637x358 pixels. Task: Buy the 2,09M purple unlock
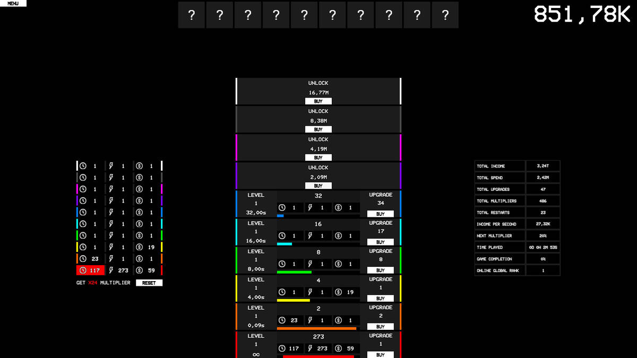[x=318, y=186]
